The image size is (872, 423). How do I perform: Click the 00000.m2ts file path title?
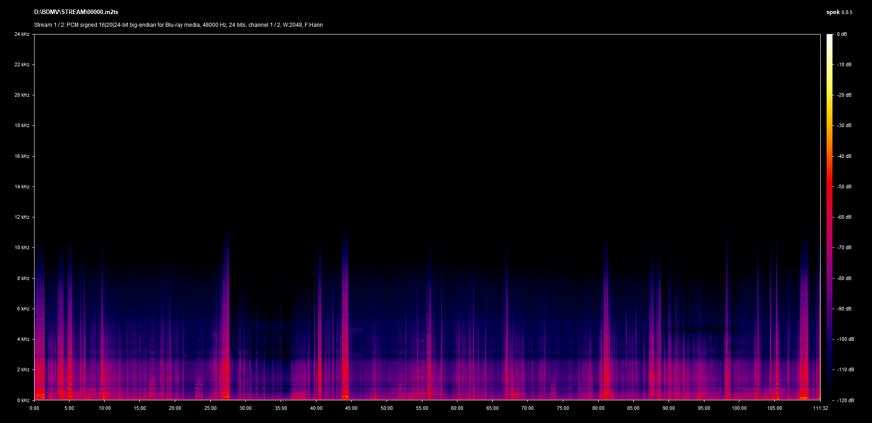(x=76, y=12)
